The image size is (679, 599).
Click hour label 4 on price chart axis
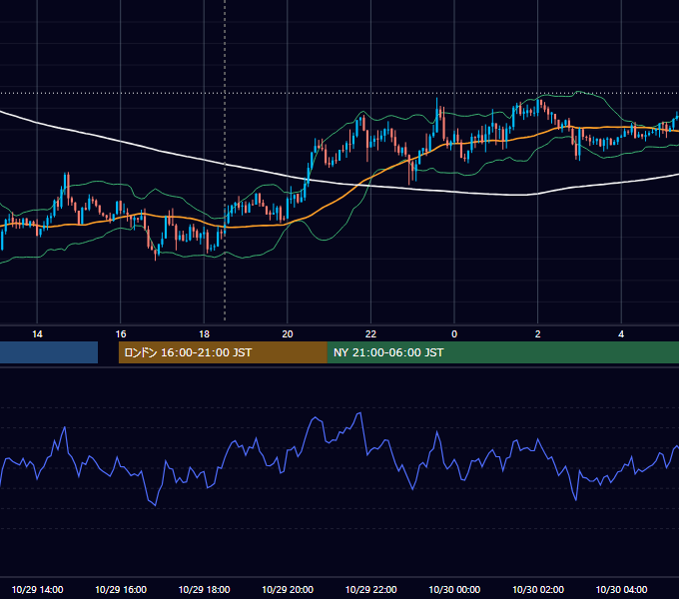(621, 334)
